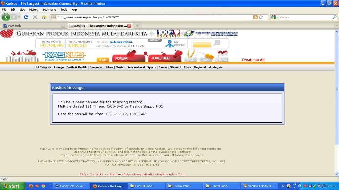Screen dimensions: 339x190
Task: Click the Forward navigation arrow
Action: pyautogui.click(x=14, y=17)
